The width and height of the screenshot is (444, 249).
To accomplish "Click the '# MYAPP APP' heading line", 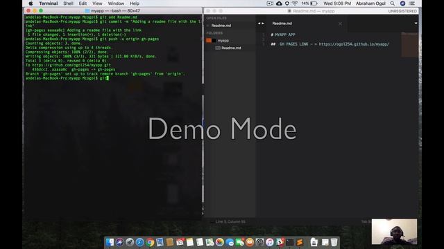I will (283, 35).
